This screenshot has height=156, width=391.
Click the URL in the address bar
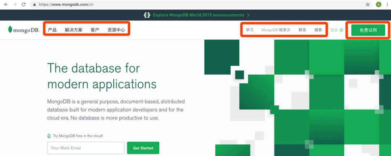pyautogui.click(x=66, y=4)
